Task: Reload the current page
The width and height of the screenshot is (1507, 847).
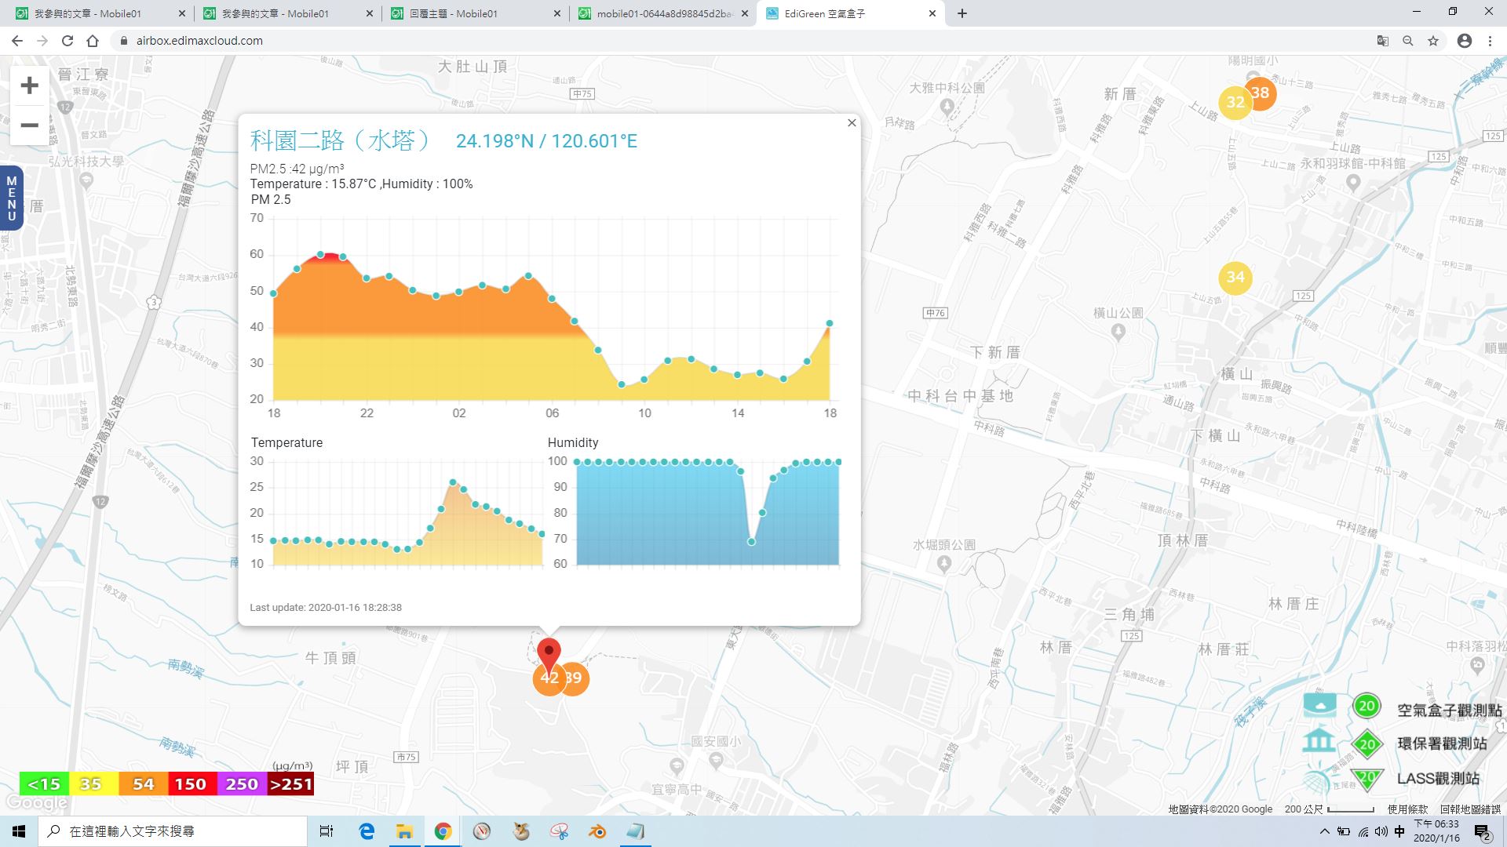Action: coord(68,41)
